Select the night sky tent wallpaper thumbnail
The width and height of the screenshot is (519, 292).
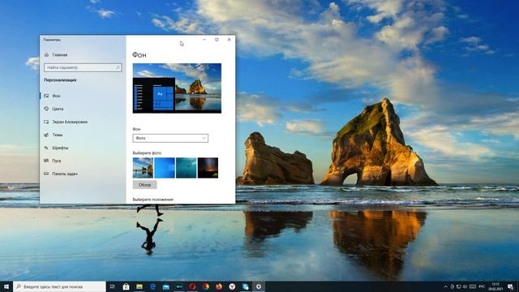pos(208,168)
